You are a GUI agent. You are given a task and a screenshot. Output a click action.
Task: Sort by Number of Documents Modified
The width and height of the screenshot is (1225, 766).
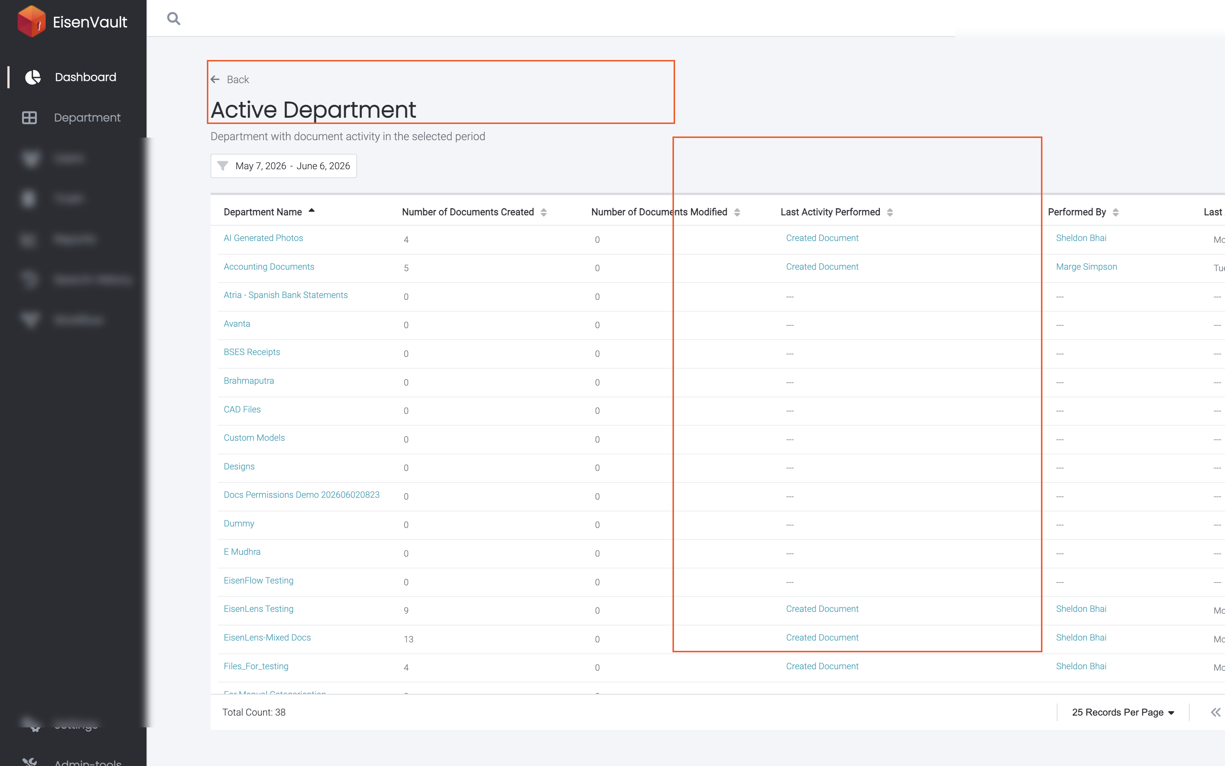point(666,212)
